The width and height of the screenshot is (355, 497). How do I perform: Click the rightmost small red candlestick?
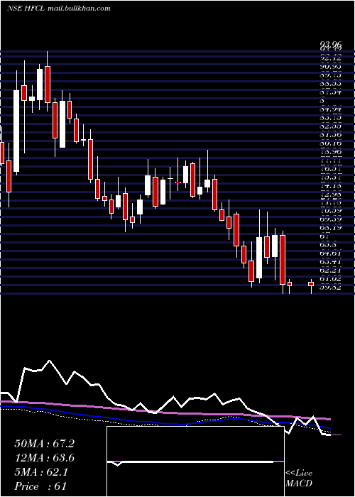[x=311, y=284]
